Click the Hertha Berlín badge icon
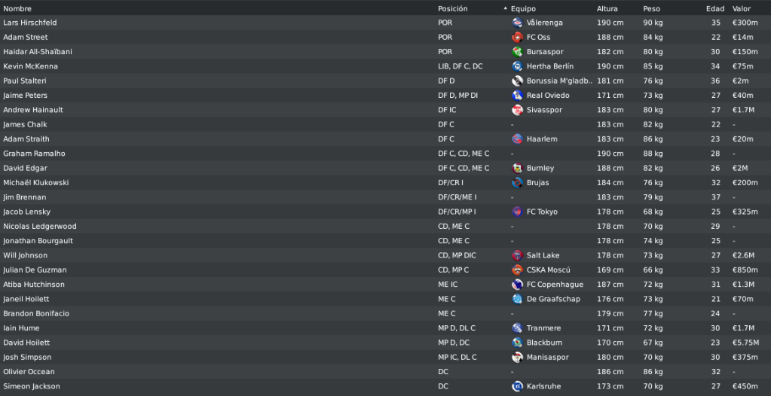Viewport: 771px width, 396px height. 517,66
